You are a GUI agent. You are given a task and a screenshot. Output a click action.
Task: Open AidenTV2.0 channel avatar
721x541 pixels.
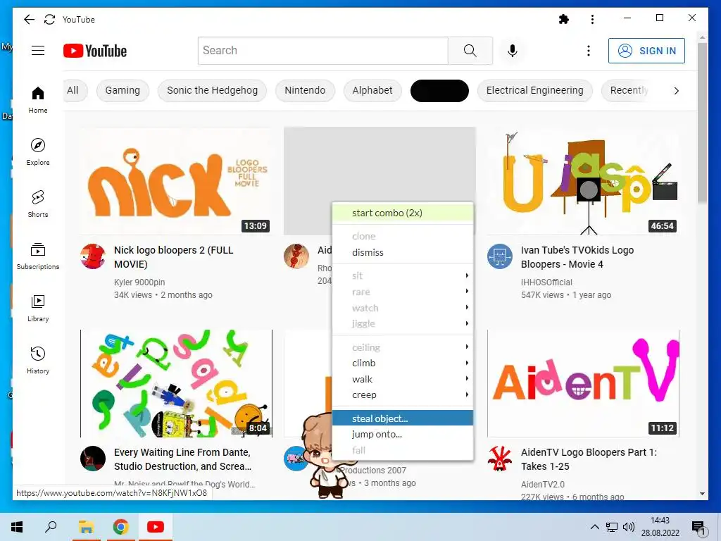[x=500, y=458]
